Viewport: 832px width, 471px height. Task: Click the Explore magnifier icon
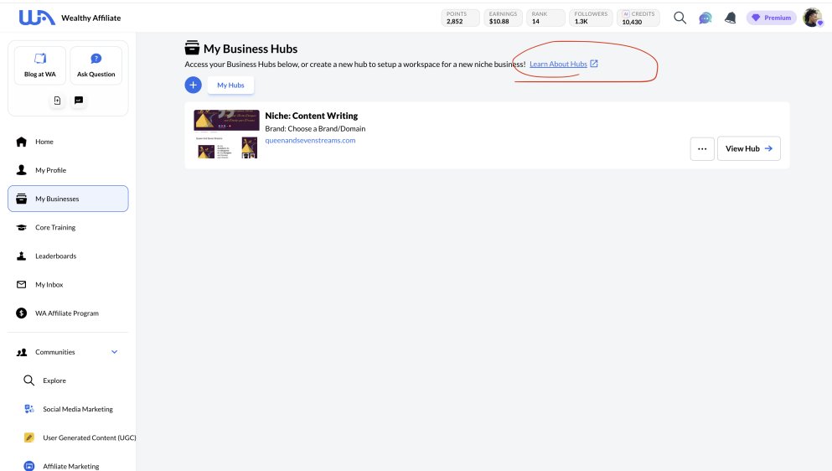pyautogui.click(x=29, y=380)
